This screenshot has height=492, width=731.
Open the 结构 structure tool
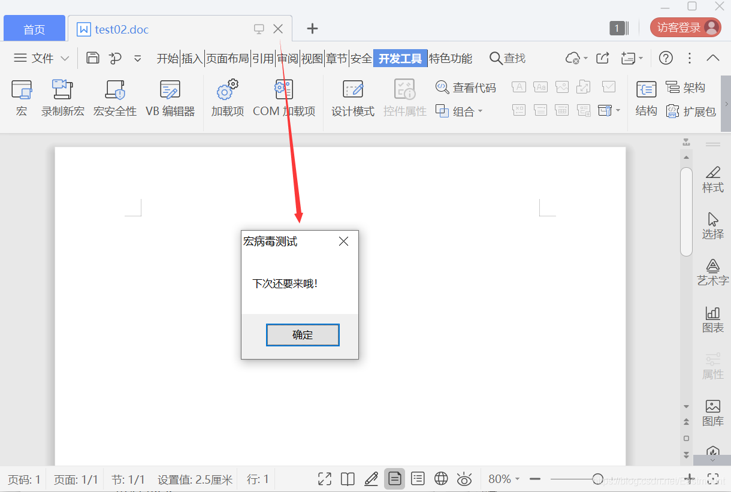coord(646,99)
